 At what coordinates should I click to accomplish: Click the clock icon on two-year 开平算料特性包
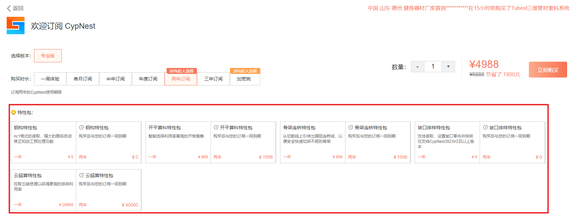216,127
